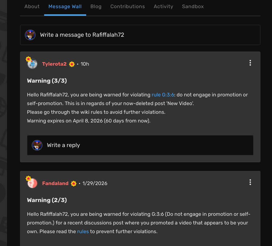Go to the Contributions tab

pos(128,6)
